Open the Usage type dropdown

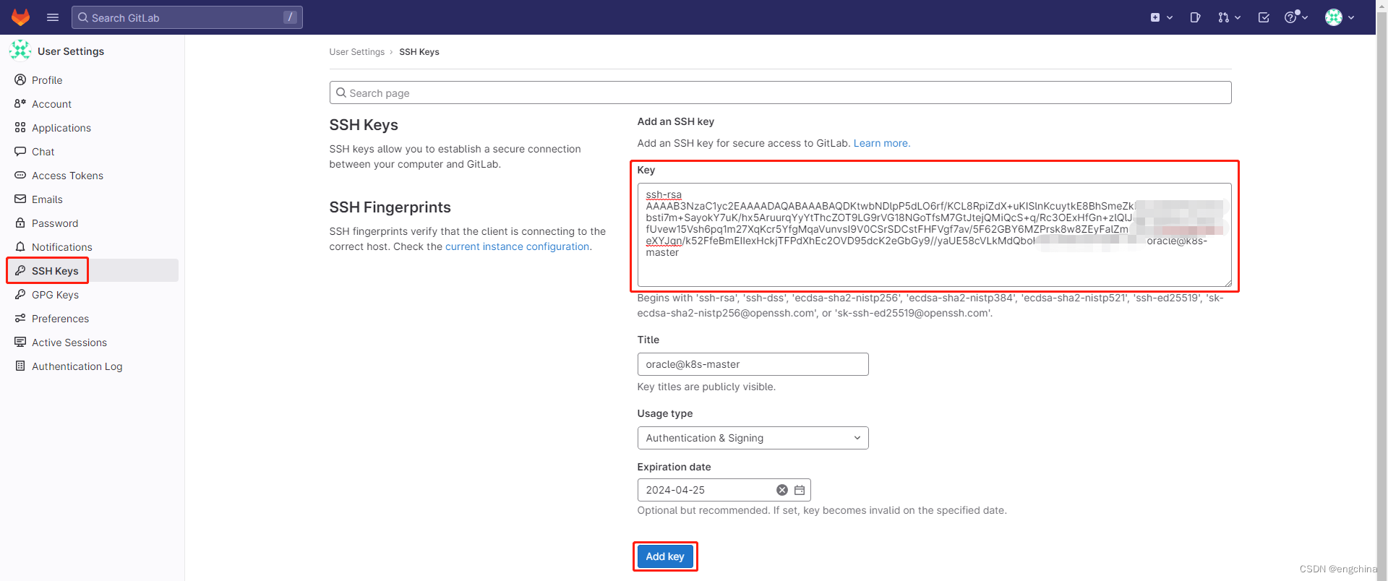coord(753,438)
